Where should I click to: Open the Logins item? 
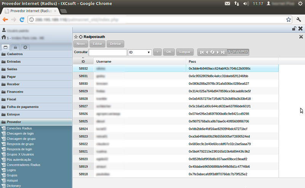coord(11,170)
